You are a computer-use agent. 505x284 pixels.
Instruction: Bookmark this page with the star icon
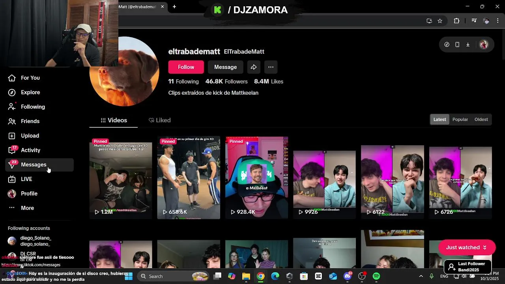coord(440,21)
